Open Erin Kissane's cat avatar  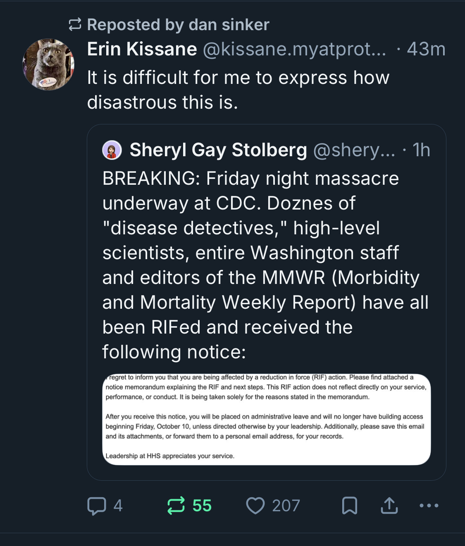pos(48,64)
